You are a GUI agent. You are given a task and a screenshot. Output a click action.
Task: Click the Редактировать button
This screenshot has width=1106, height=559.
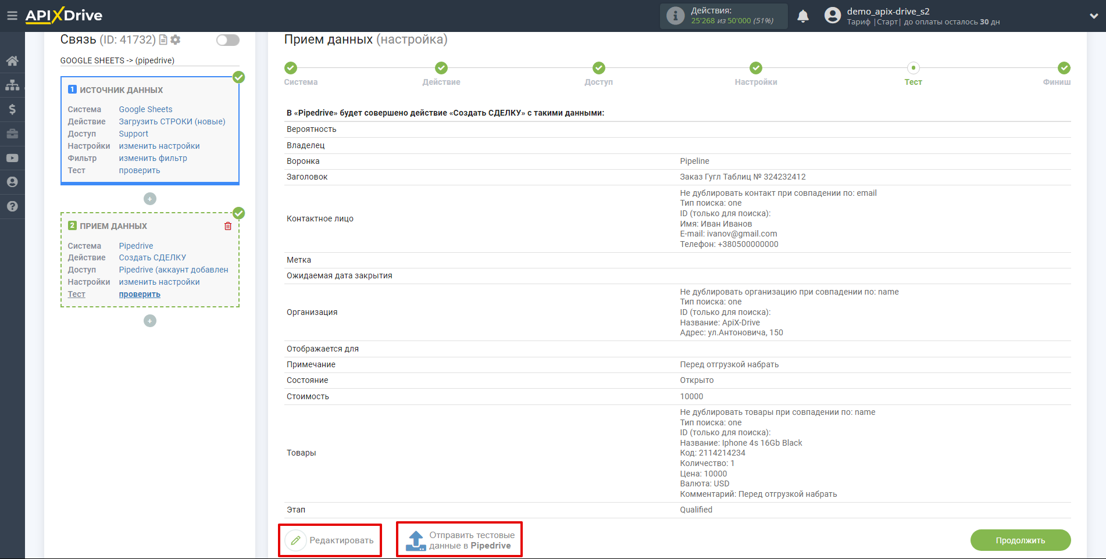[330, 540]
